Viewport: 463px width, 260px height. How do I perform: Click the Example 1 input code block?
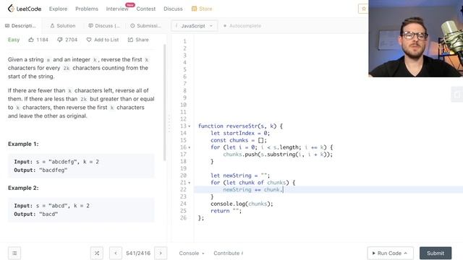[81, 165]
